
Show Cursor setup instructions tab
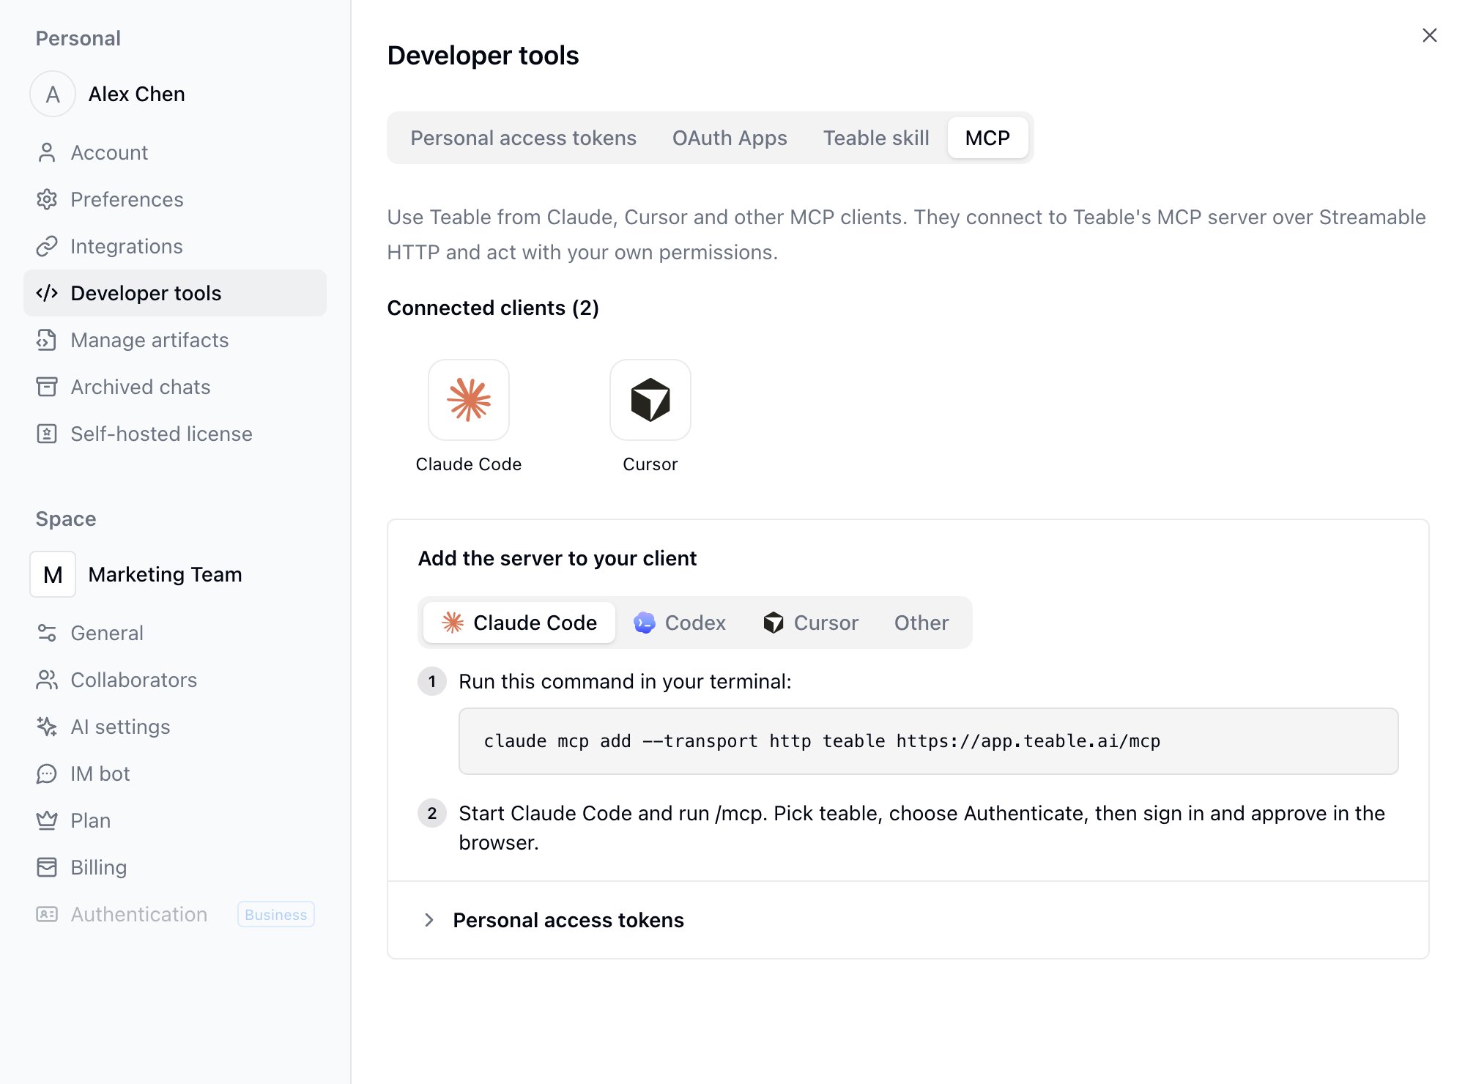point(811,623)
